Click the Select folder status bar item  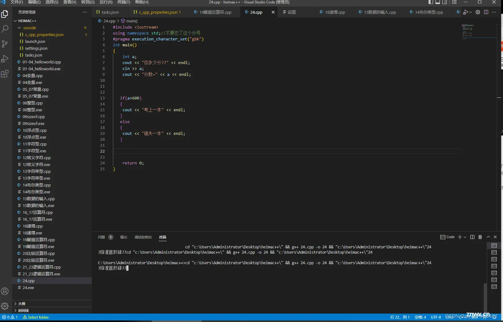pyautogui.click(x=36, y=317)
